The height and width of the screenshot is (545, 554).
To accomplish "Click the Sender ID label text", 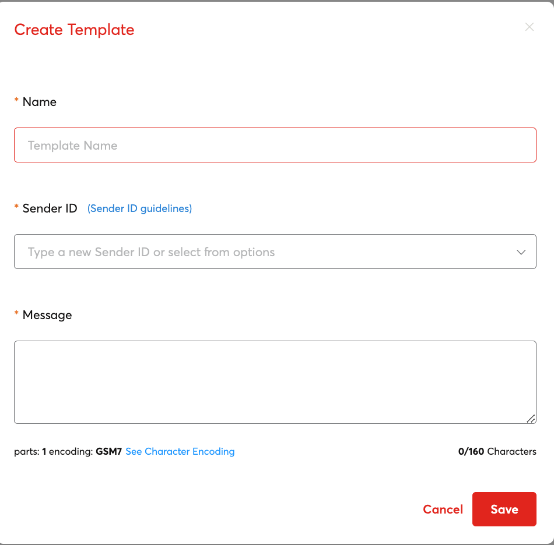I will pyautogui.click(x=50, y=208).
